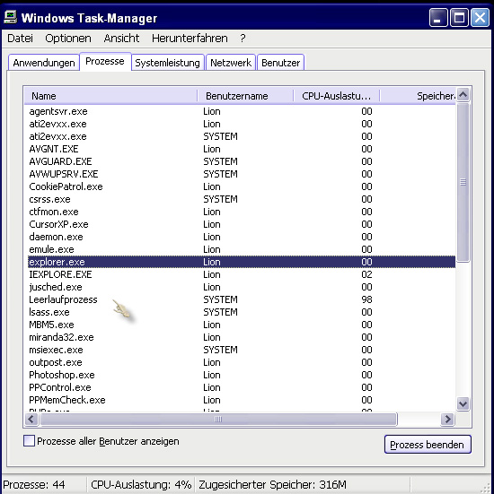Open the Netzwerk tab
Screen dimensions: 494x494
pyautogui.click(x=231, y=63)
